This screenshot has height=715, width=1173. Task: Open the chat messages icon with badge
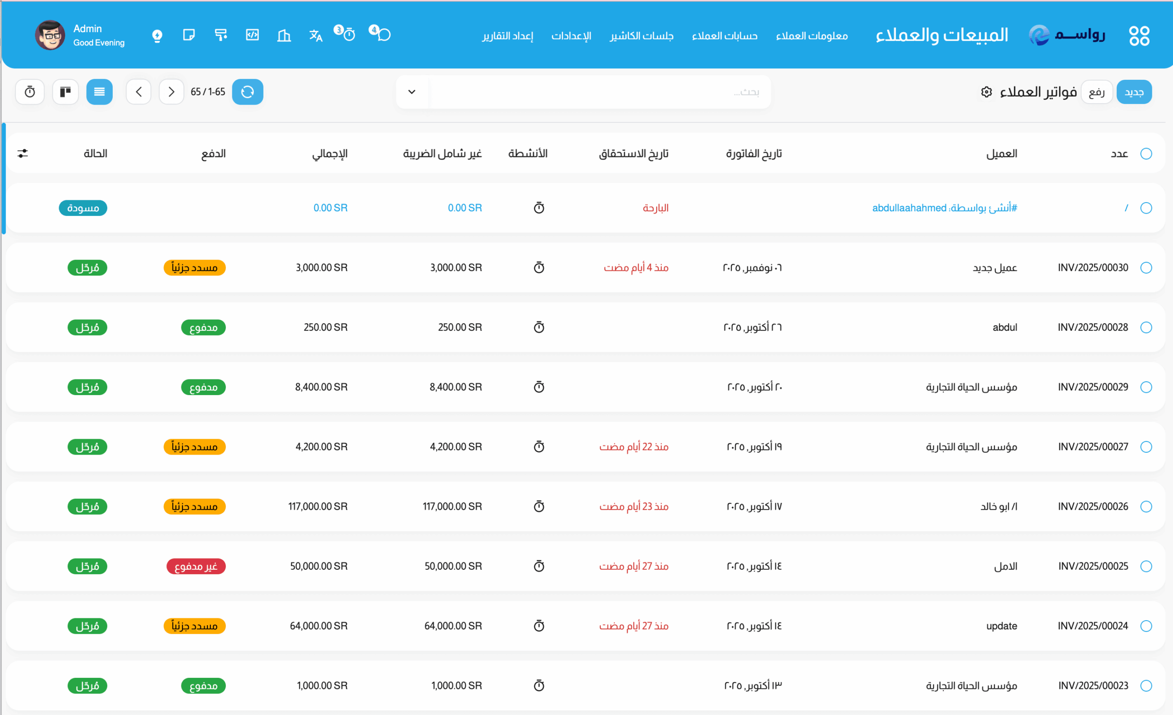(x=381, y=34)
